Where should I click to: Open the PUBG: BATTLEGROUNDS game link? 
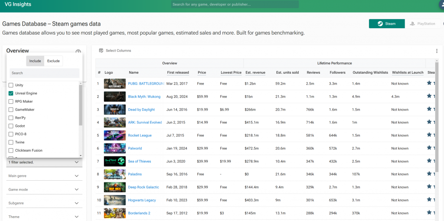click(147, 84)
